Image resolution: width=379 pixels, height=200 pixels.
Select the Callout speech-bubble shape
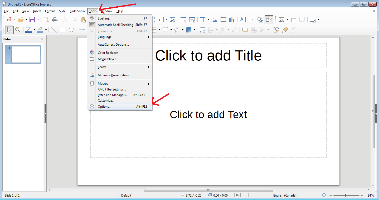(165, 30)
